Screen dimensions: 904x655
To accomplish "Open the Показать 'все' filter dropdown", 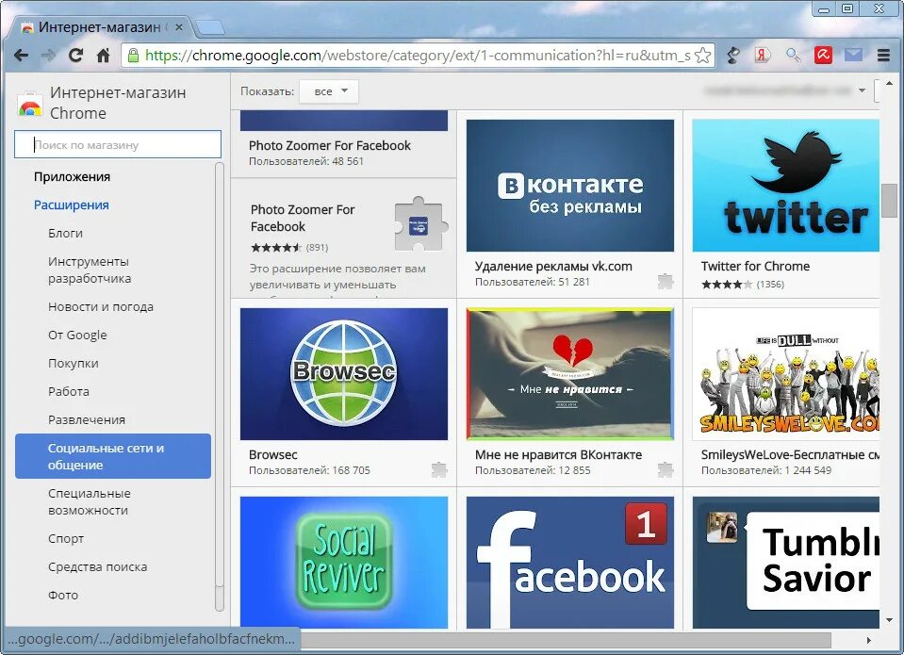I will tap(329, 91).
